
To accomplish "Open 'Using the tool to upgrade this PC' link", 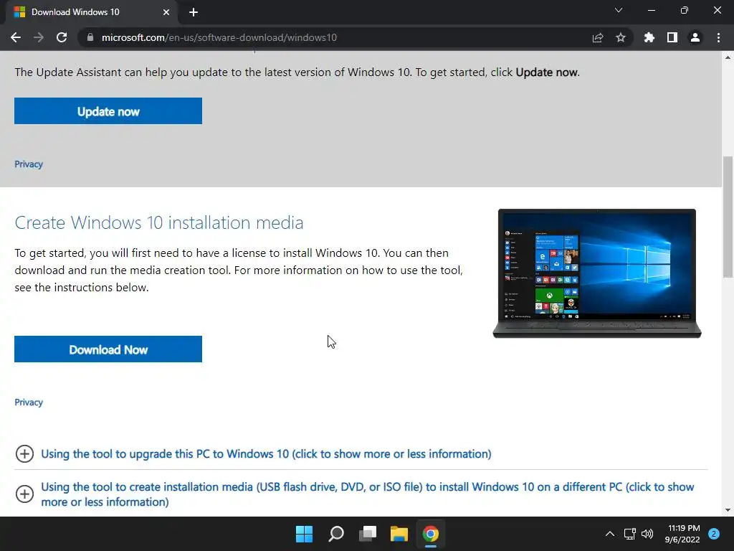I will pos(266,453).
